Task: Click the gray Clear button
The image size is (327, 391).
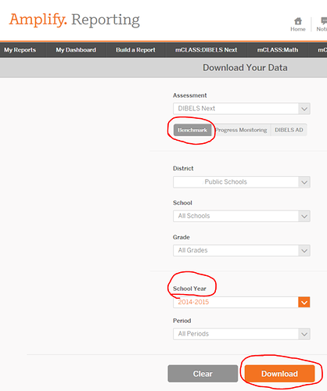Action: (203, 374)
